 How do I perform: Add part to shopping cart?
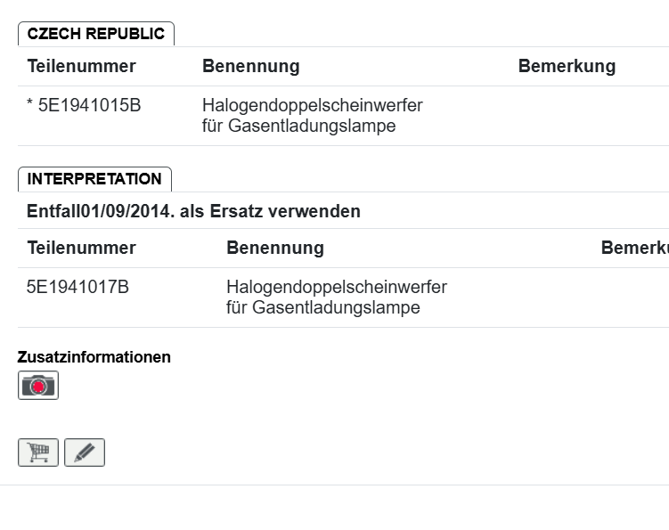pyautogui.click(x=38, y=453)
